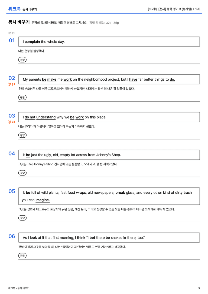The width and height of the screenshot is (208, 294).
Task: Click the underlined word imagine in sentence 05
Action: [43, 200]
